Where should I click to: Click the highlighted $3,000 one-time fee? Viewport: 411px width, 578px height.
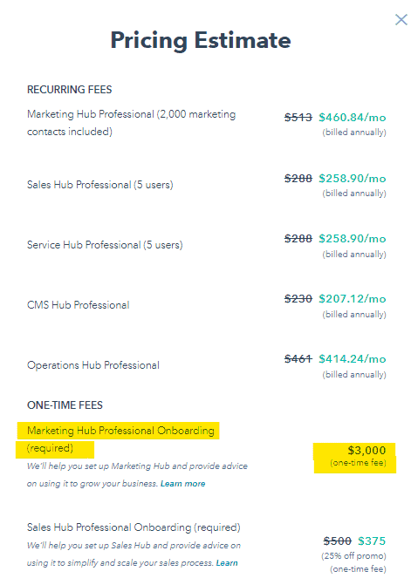(x=366, y=450)
